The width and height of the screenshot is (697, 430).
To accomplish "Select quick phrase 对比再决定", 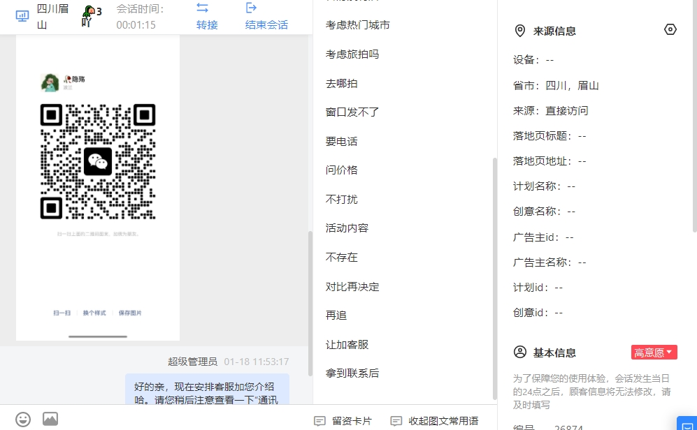I will coord(352,287).
